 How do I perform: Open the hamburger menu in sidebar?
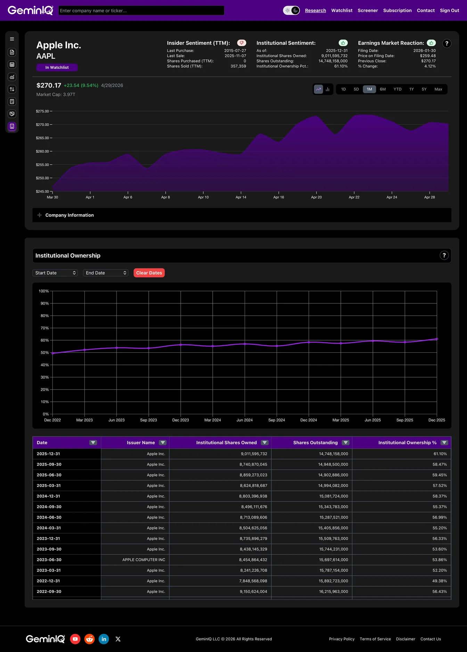(12, 39)
